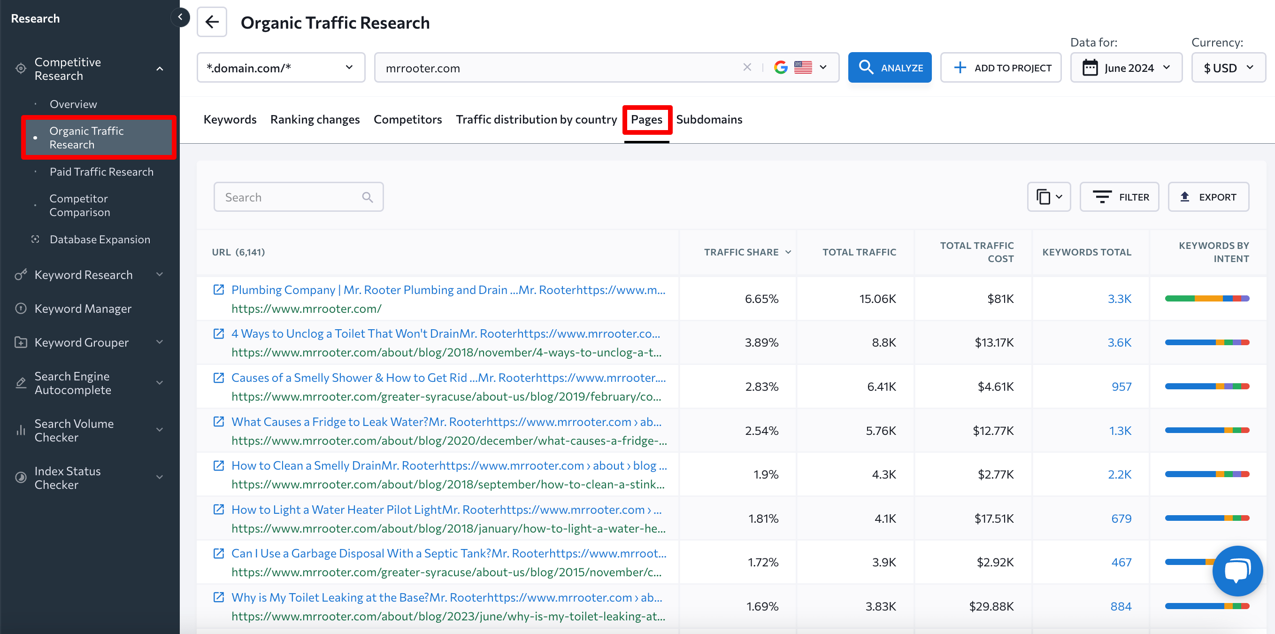This screenshot has width=1275, height=634.
Task: Focus the pages Search field
Action: (299, 197)
